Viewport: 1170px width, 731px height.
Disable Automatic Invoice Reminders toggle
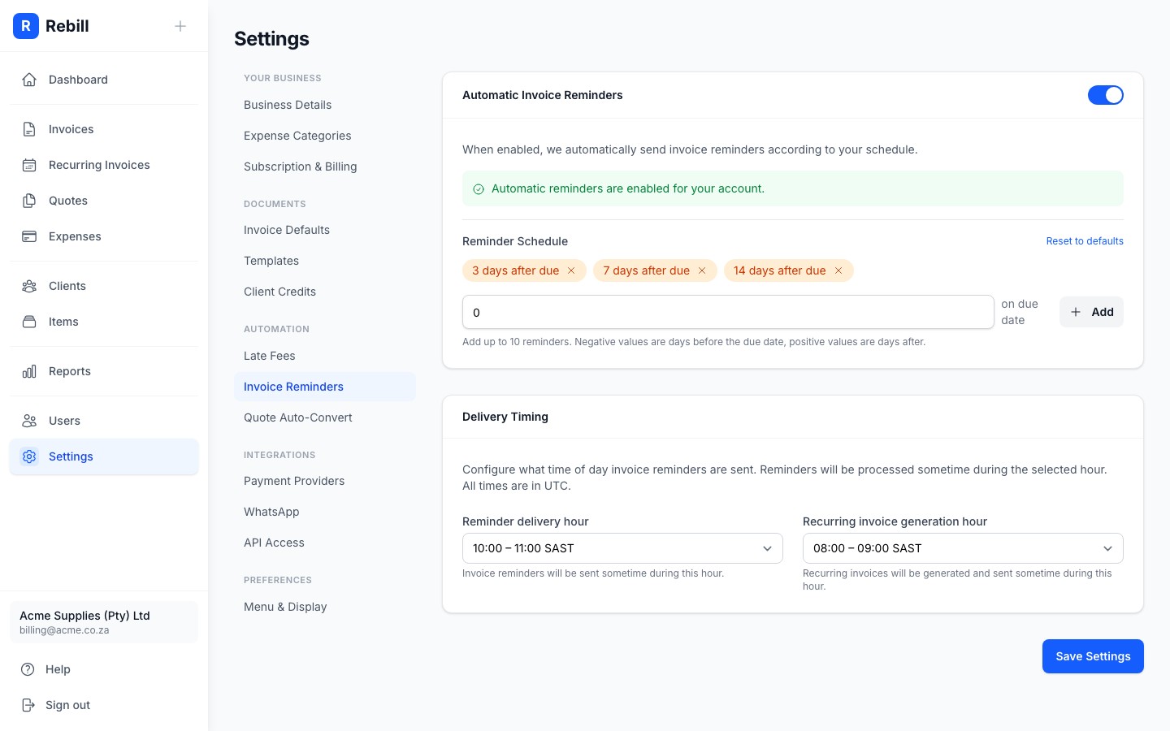coord(1106,95)
